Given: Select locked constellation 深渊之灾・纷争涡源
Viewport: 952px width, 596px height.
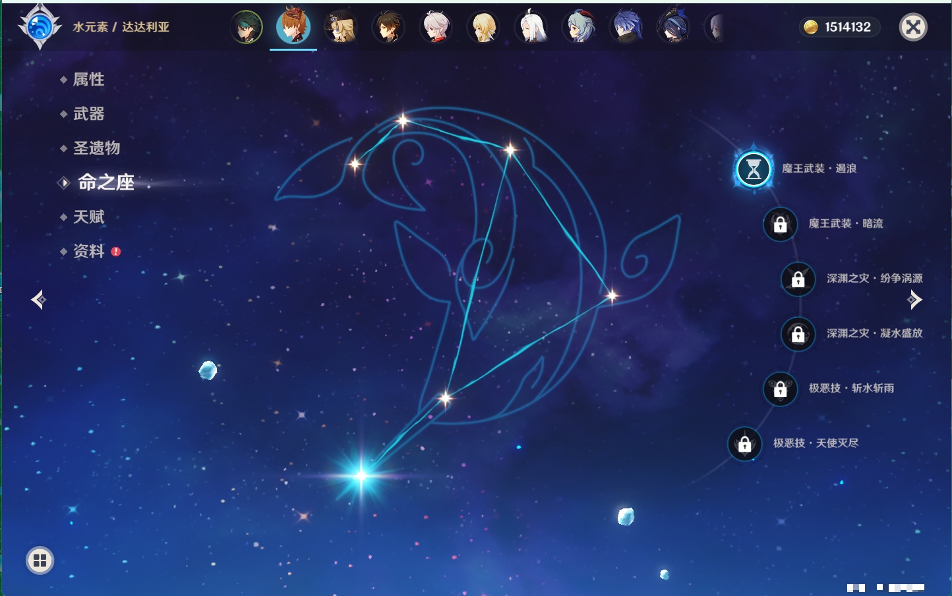Looking at the screenshot, I should pos(798,279).
